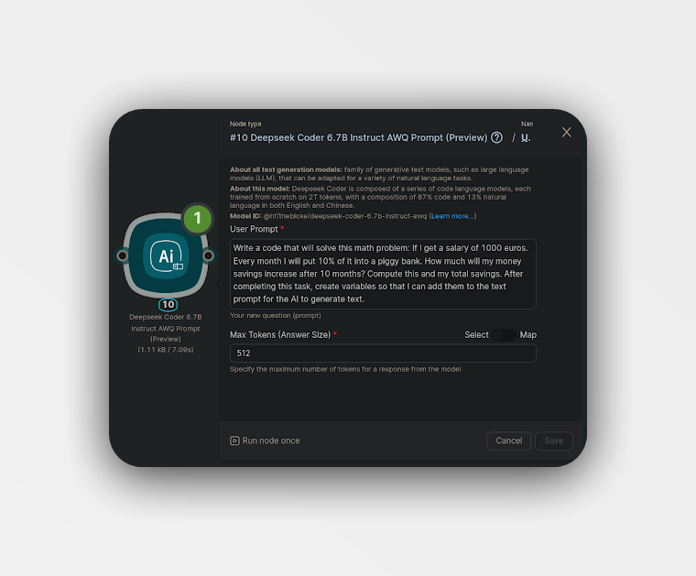Edit the truncated node name "U."
696x576 pixels.
point(526,138)
